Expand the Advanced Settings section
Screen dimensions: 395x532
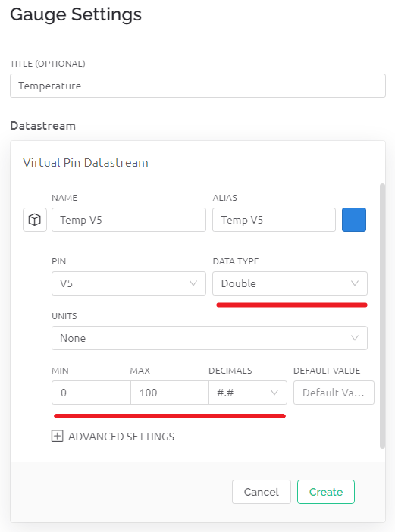(x=113, y=437)
